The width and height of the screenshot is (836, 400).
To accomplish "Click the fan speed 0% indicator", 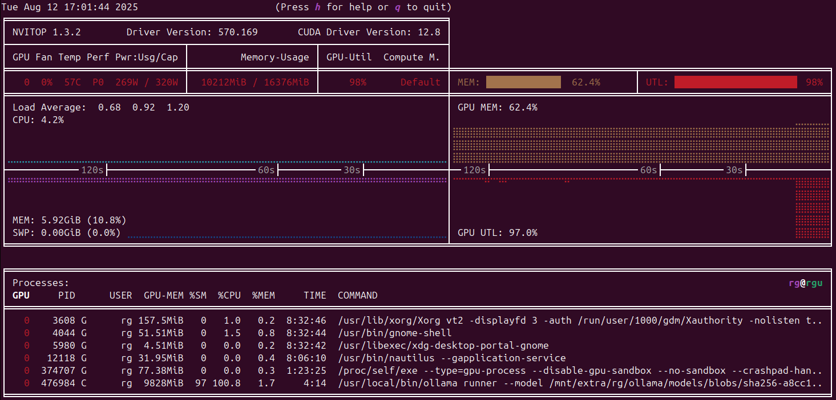I will pos(47,82).
